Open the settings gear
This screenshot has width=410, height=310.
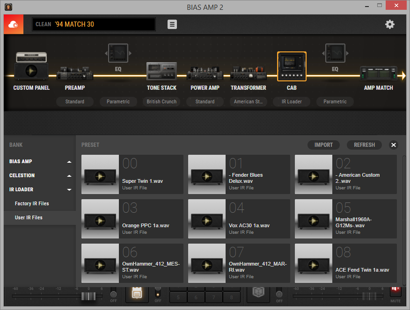pyautogui.click(x=389, y=24)
